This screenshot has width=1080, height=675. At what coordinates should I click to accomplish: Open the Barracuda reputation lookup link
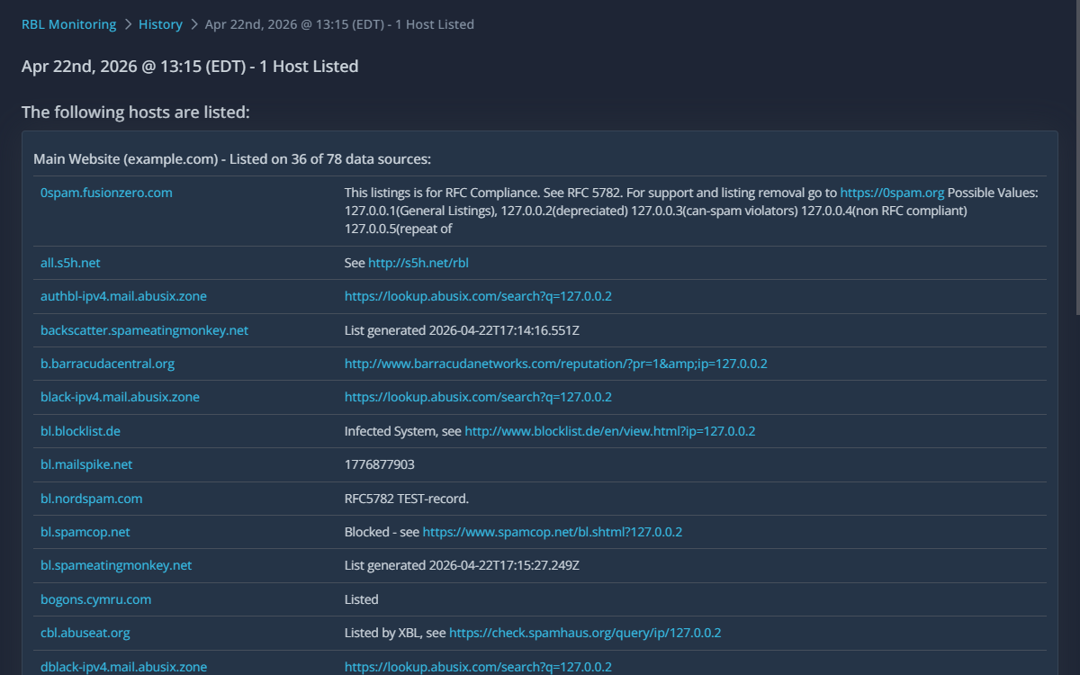[x=554, y=364]
